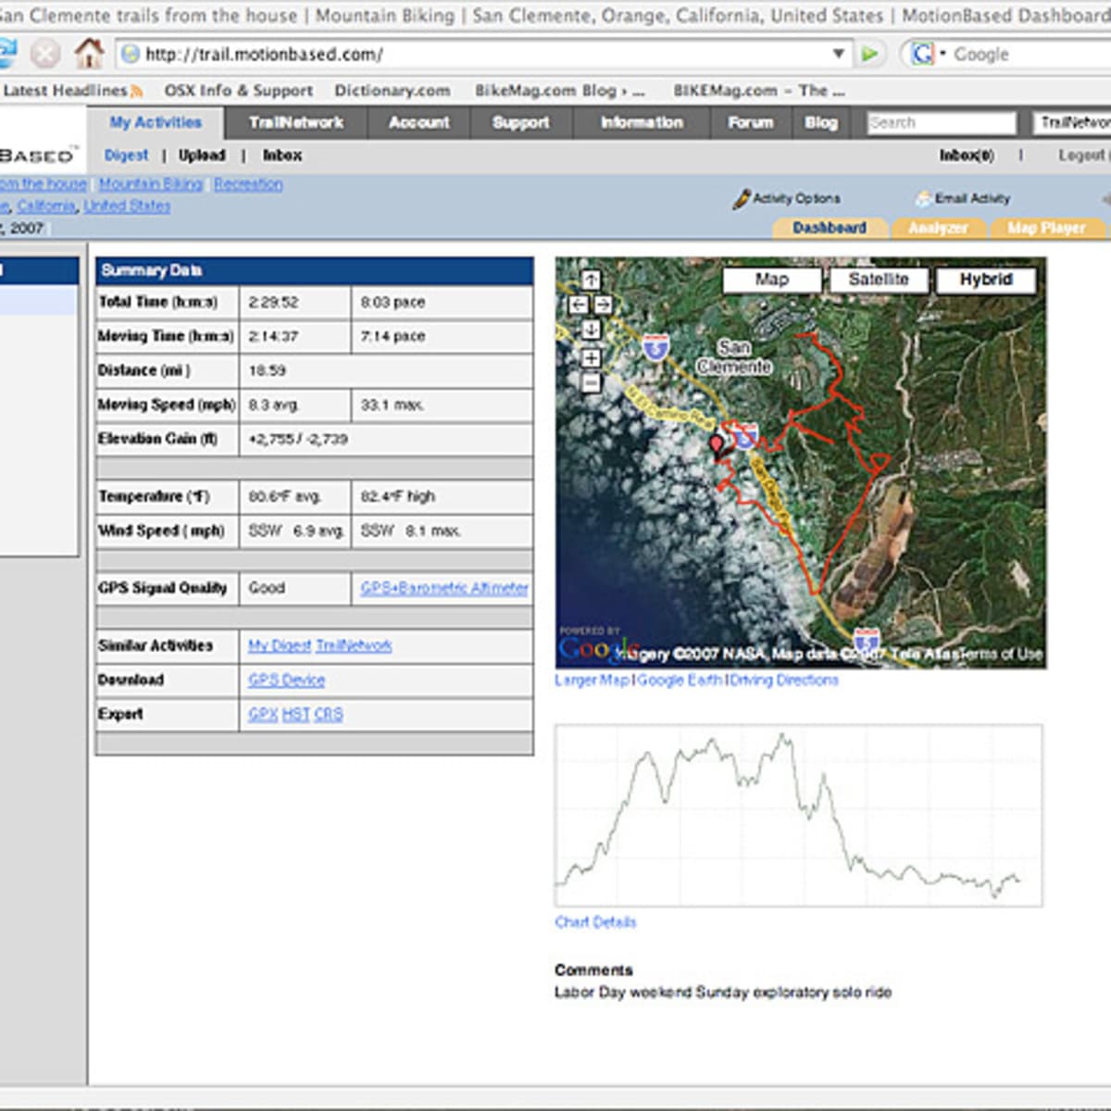Click the GPS+Barometric Altimeter link
The image size is (1111, 1111).
click(444, 588)
